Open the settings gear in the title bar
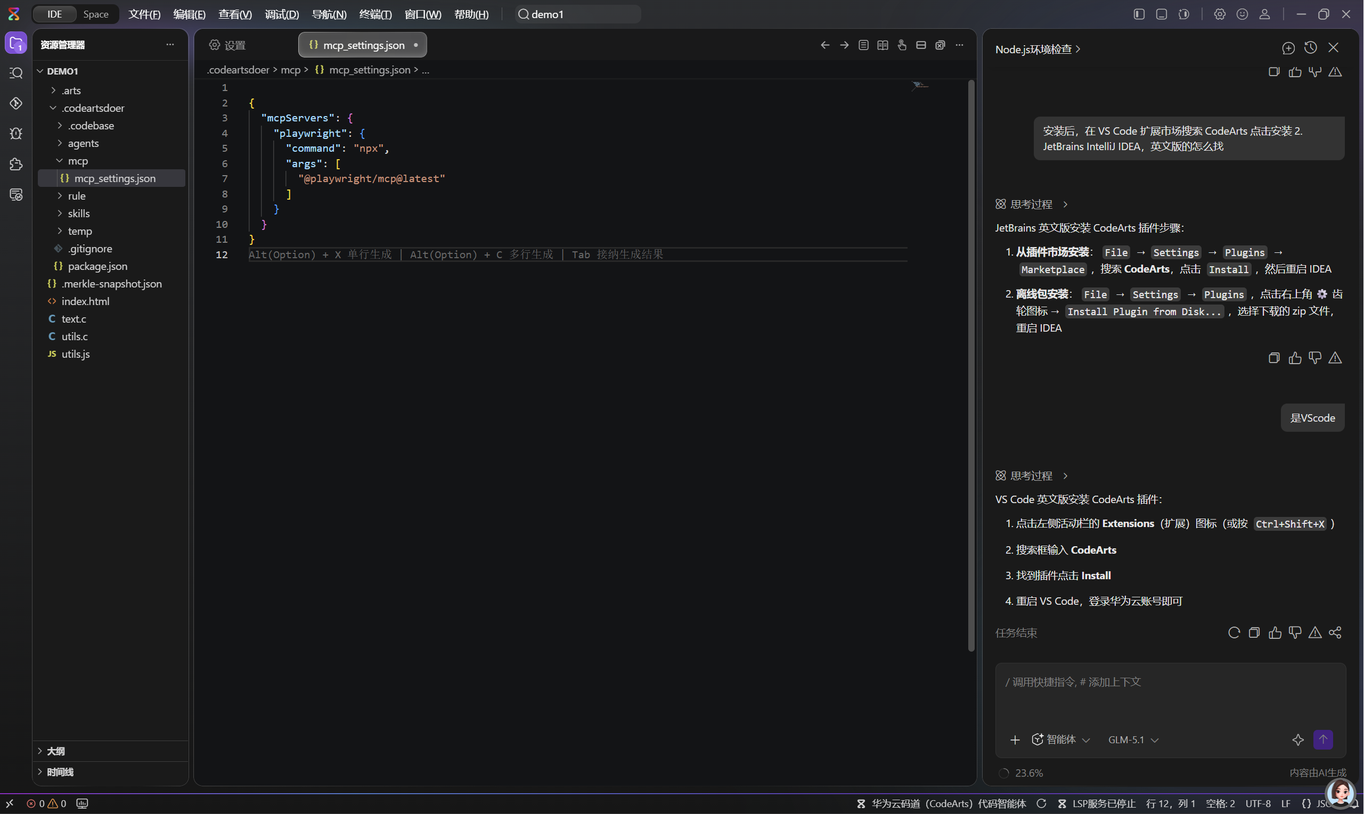 pos(1220,14)
